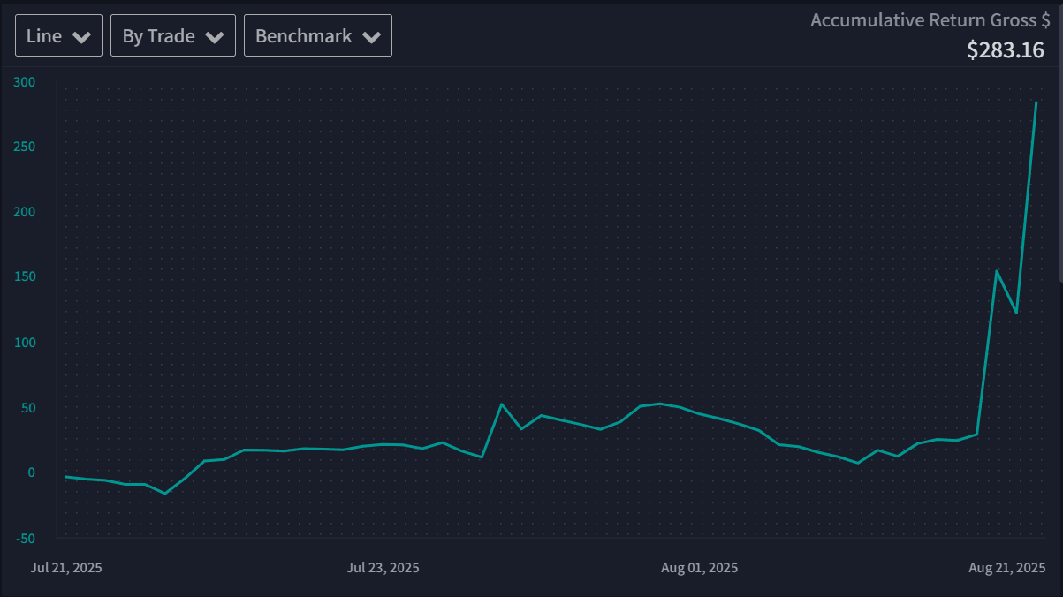The image size is (1063, 597).
Task: Click the line's lowest dip below zero
Action: [x=165, y=493]
